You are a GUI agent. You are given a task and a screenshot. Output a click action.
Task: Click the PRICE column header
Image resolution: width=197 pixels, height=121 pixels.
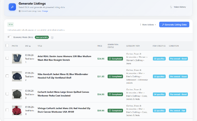100,46
